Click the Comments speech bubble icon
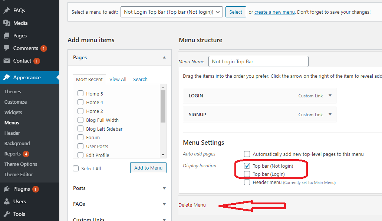This screenshot has height=221, width=382. pos(7,48)
